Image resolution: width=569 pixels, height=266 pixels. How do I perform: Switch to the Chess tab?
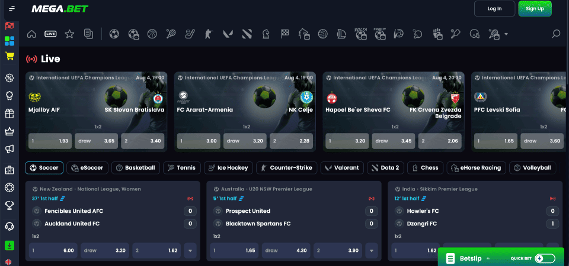click(426, 168)
